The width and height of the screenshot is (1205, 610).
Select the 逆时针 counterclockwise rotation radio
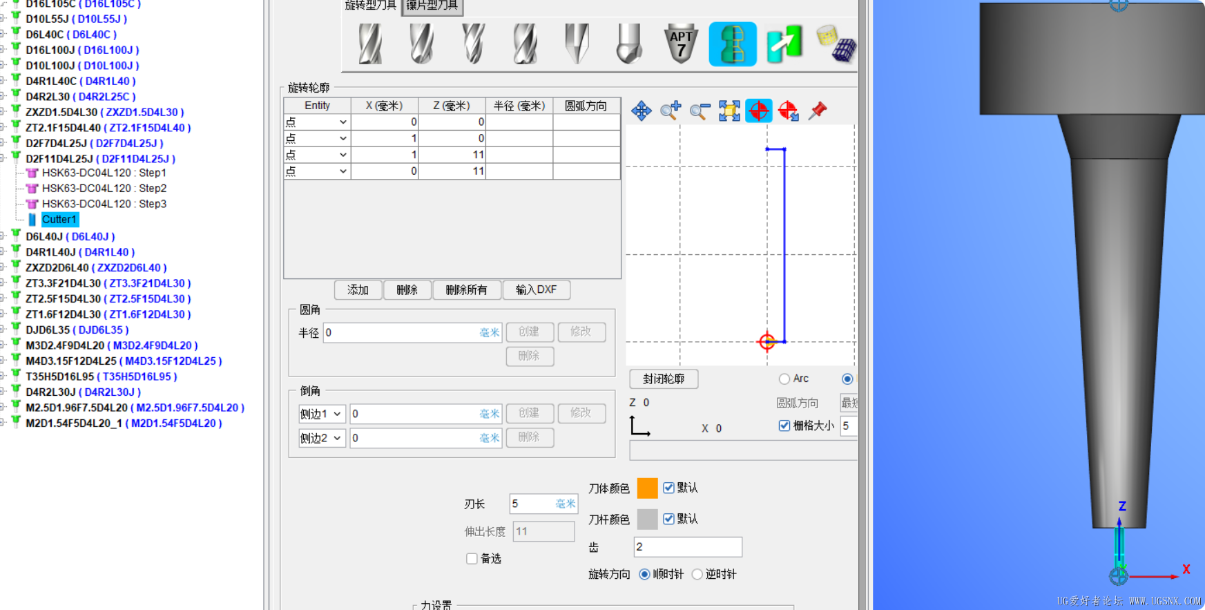coord(697,574)
